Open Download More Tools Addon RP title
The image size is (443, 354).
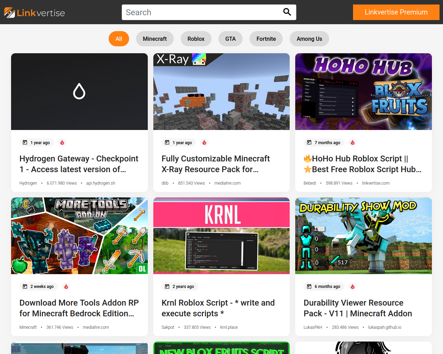click(x=79, y=308)
